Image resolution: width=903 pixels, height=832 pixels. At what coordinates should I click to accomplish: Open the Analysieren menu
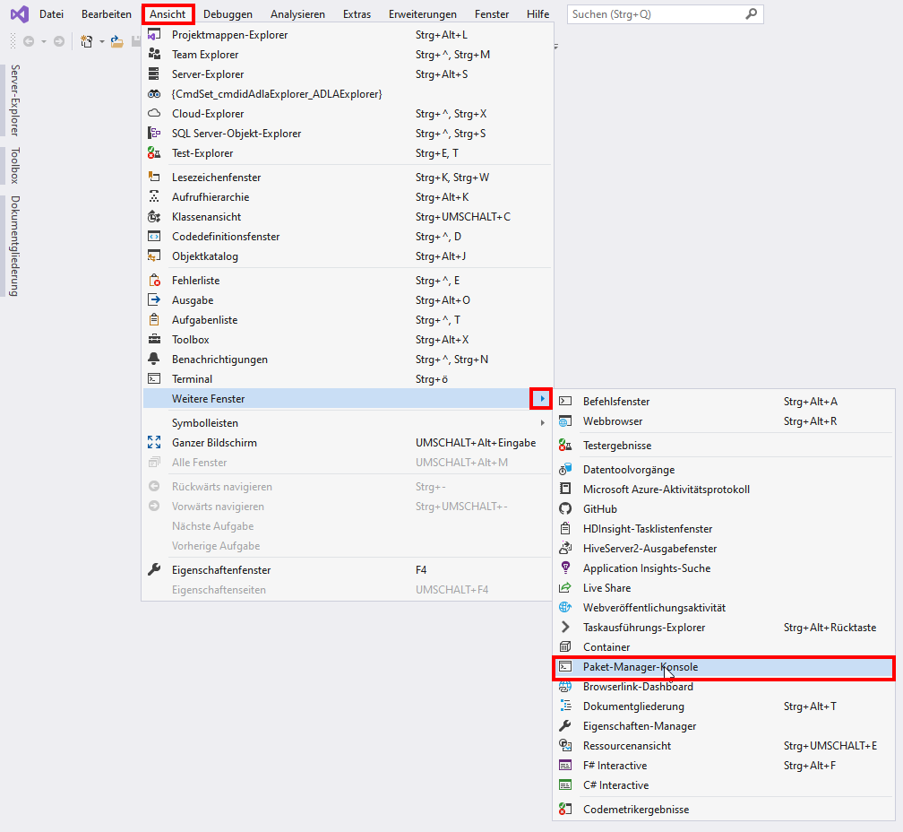click(x=297, y=13)
